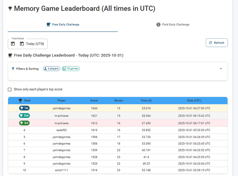238x176 pixels.
Task: Click rank number 10
Action: click(x=24, y=170)
